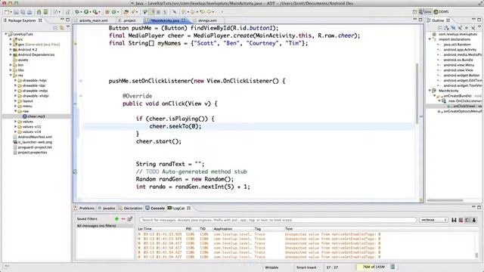The height and width of the screenshot is (272, 484).
Task: Select All messages (no filters) filter
Action: click(x=105, y=226)
